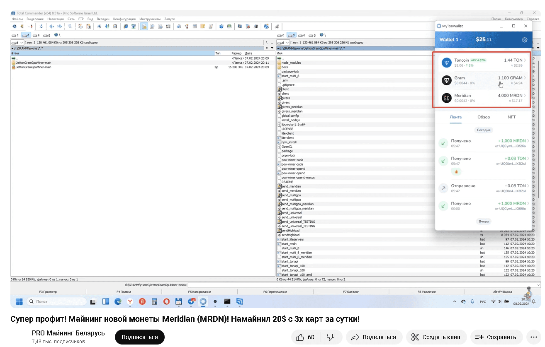This screenshot has width=545, height=347.
Task: Open terminal icon on the taskbar
Action: 227,301
